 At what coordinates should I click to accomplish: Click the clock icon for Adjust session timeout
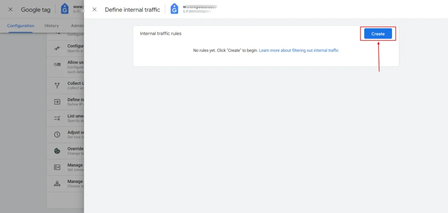coord(57,135)
